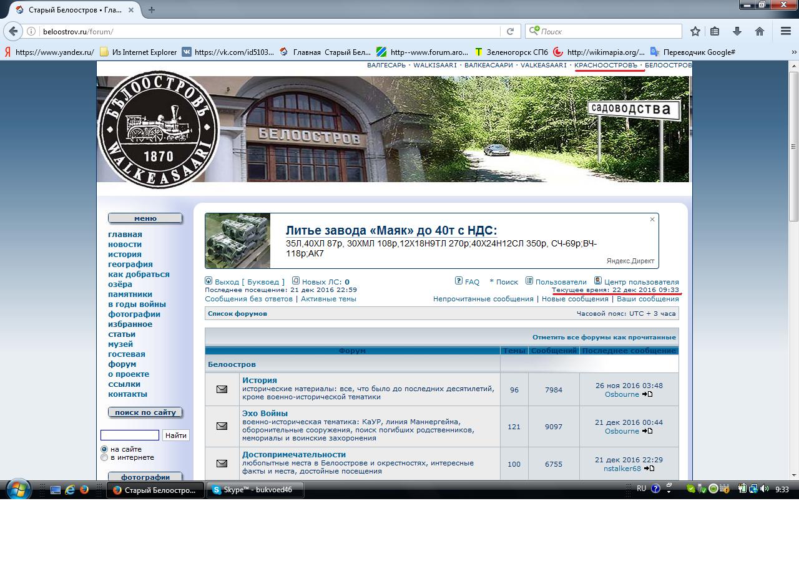
Task: Close the Яндекс.Директ ad banner
Action: click(x=652, y=219)
